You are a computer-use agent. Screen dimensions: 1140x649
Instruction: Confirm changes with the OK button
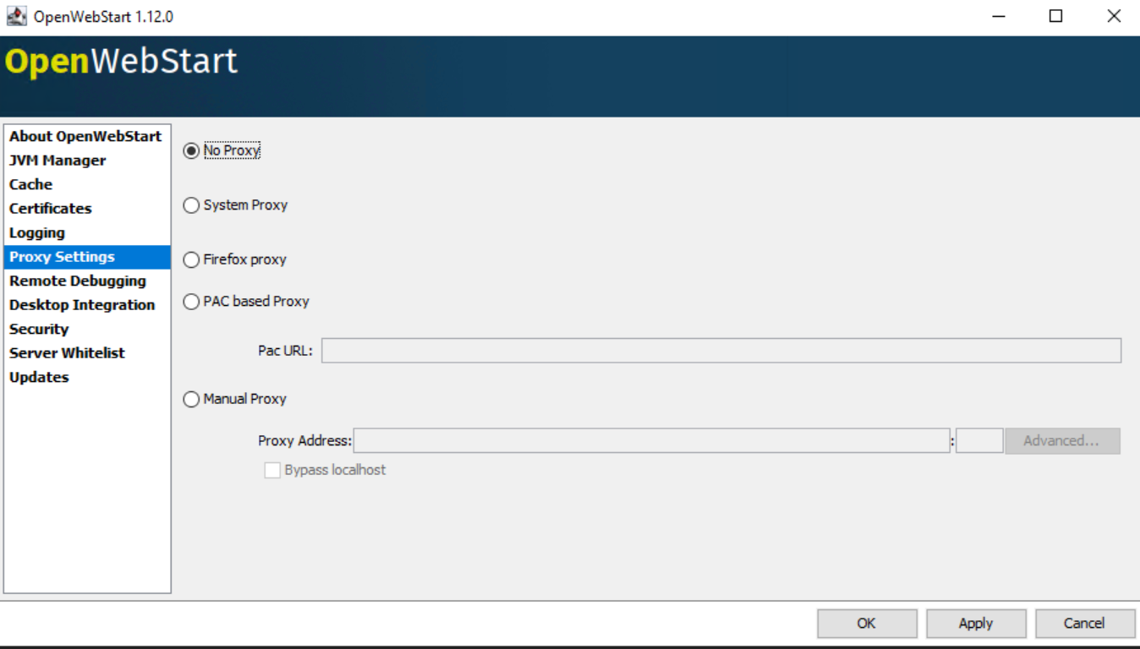click(x=865, y=623)
